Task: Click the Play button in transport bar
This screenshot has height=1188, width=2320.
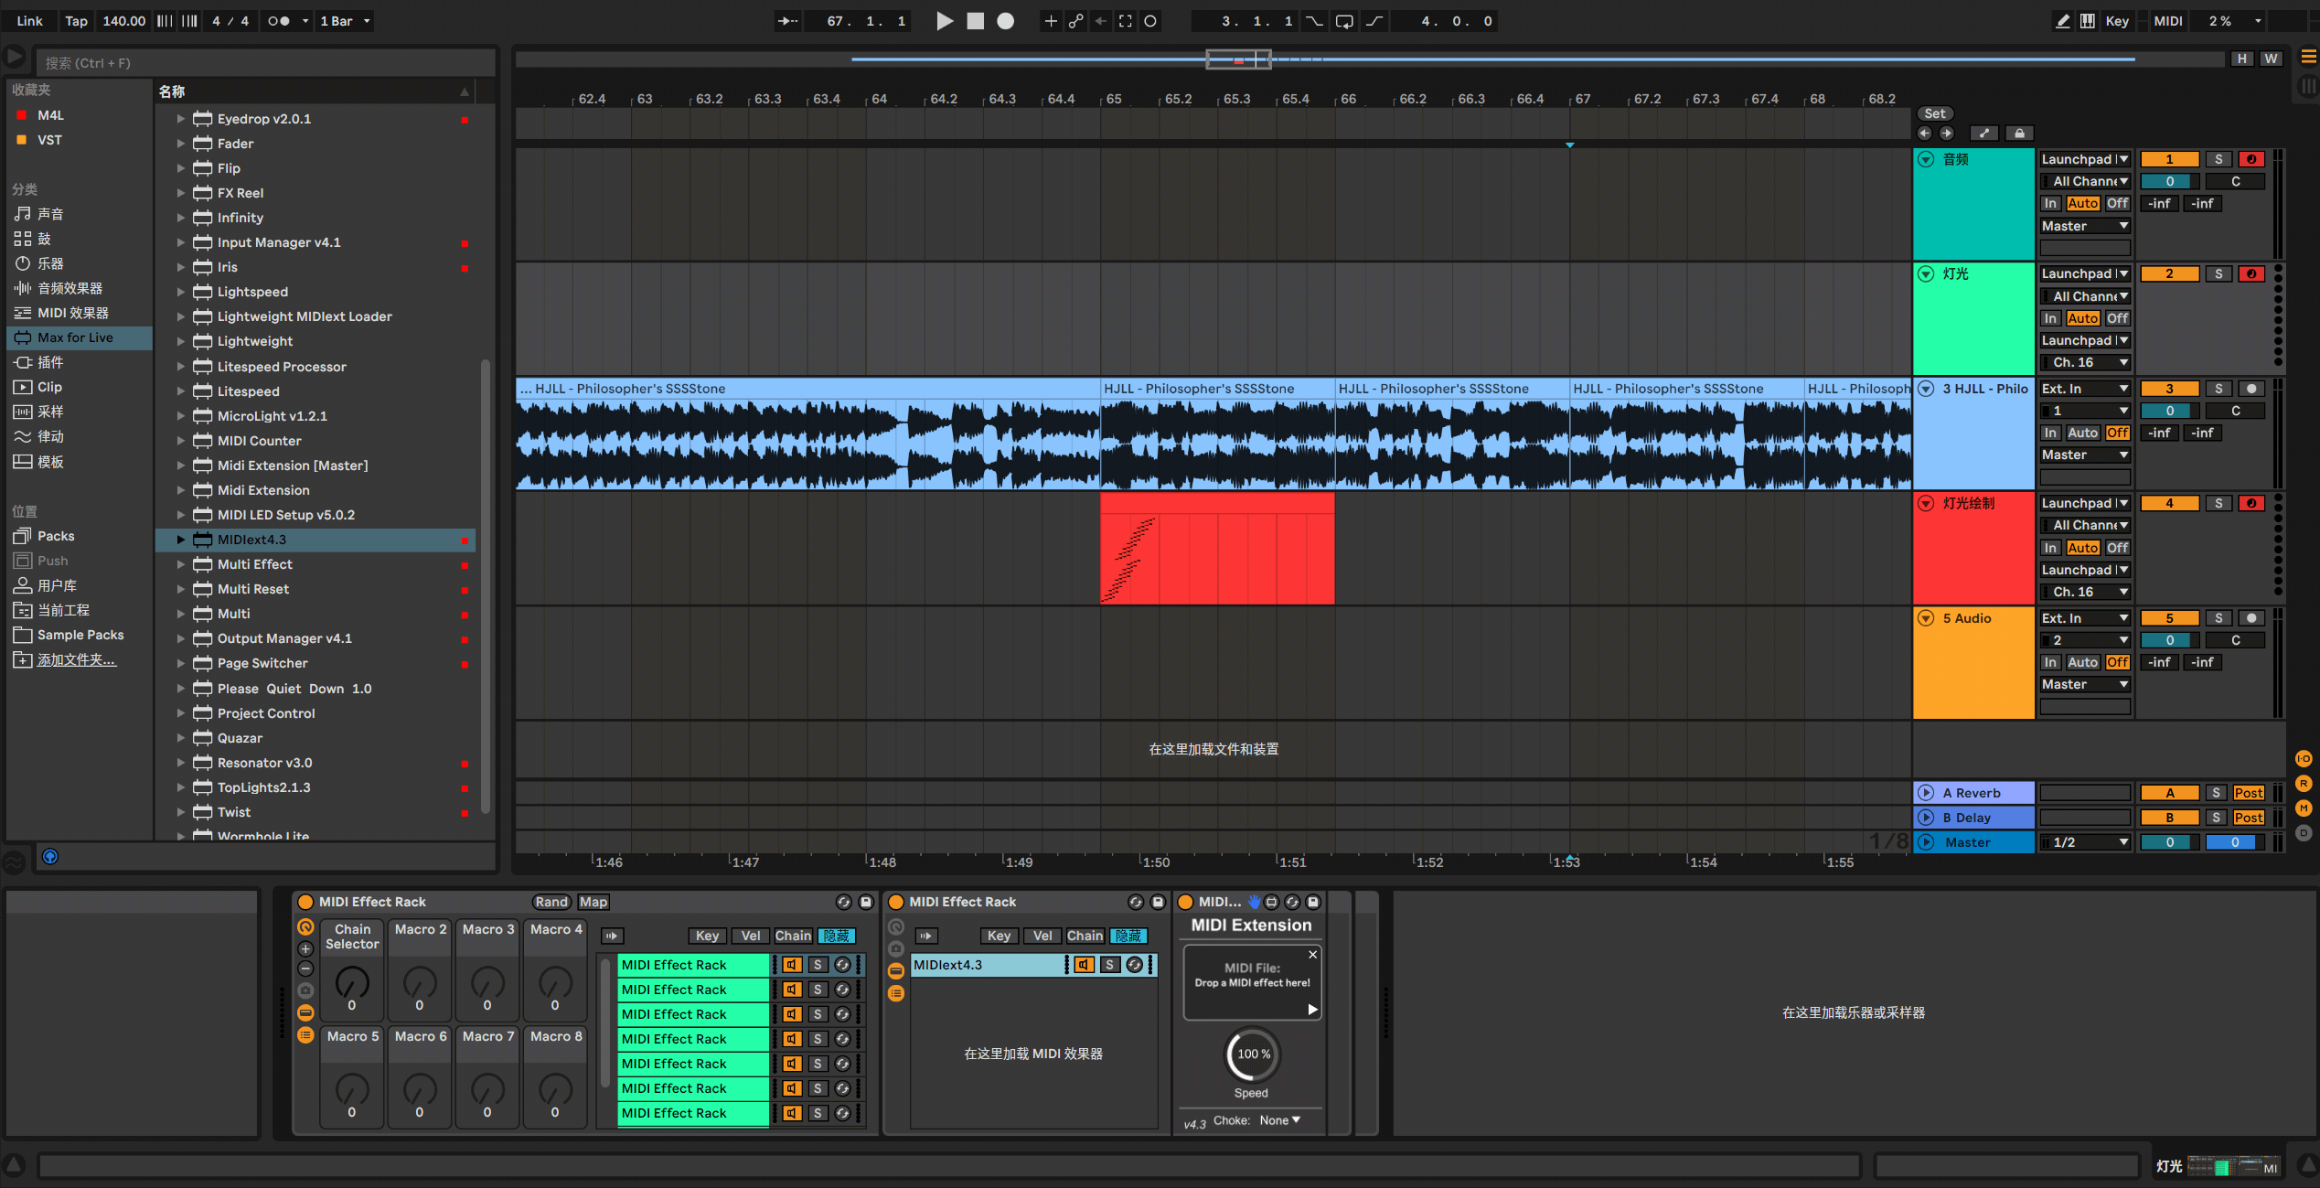Action: [x=945, y=21]
